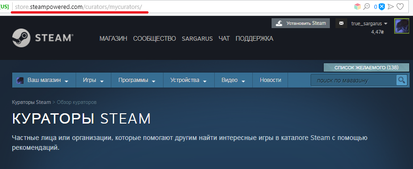Click the small avatar in Ваш магазин tab
The height and width of the screenshot is (169, 413).
pyautogui.click(x=20, y=81)
